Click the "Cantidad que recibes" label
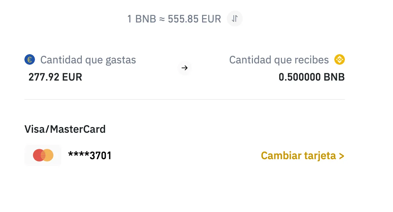Image resolution: width=393 pixels, height=212 pixels. 279,60
